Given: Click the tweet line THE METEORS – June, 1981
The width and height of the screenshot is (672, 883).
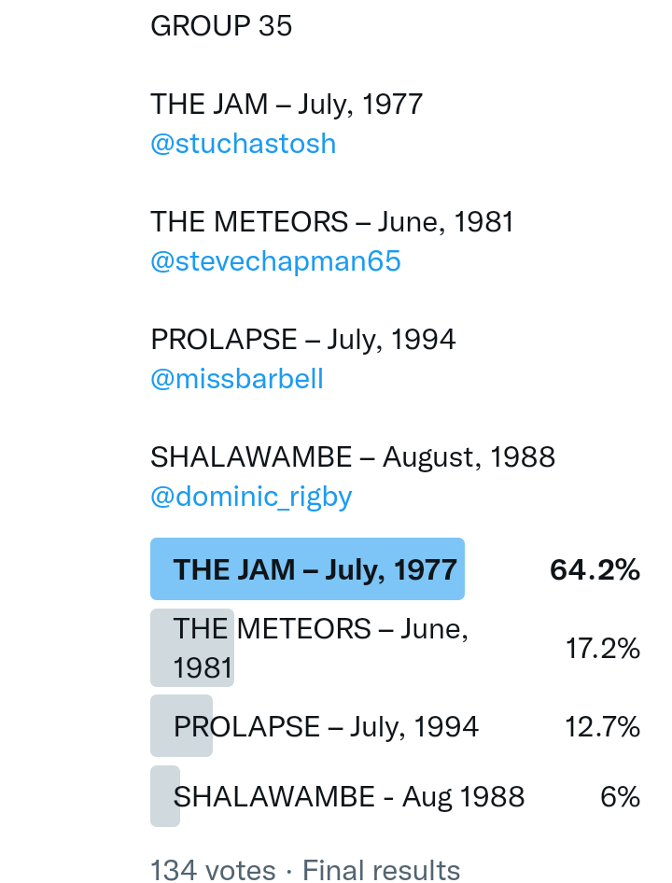Looking at the screenshot, I should tap(332, 221).
